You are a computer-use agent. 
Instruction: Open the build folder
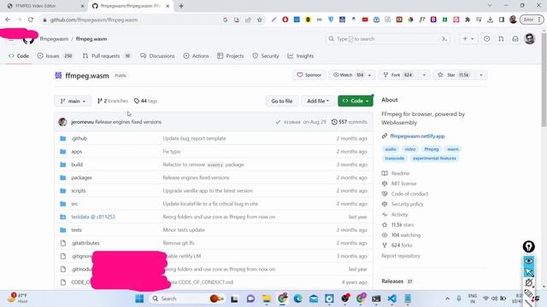77,165
